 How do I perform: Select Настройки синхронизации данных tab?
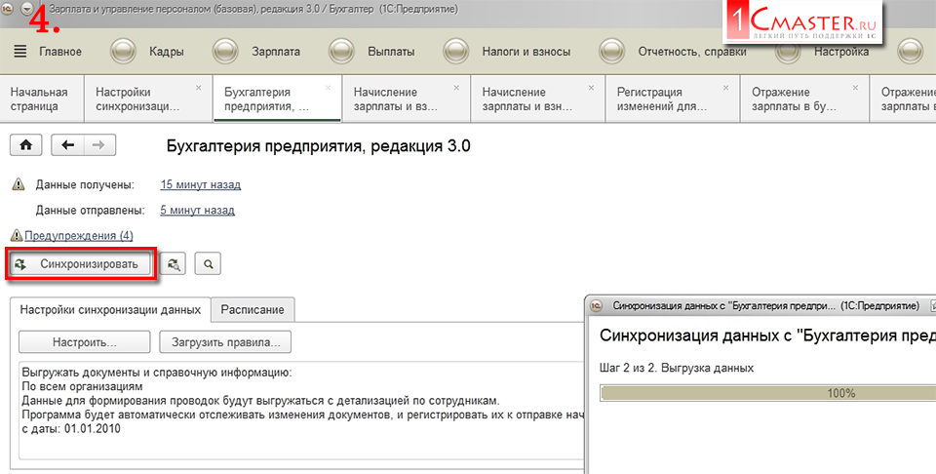(110, 310)
